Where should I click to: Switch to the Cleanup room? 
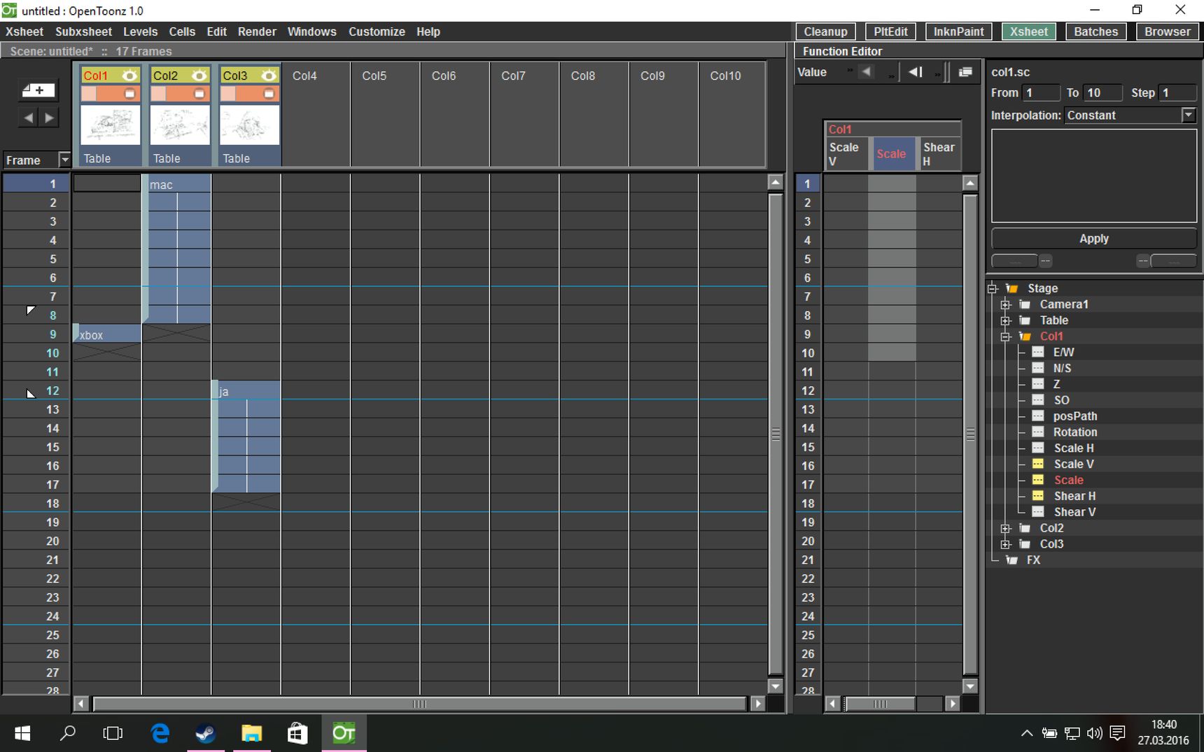(x=825, y=31)
